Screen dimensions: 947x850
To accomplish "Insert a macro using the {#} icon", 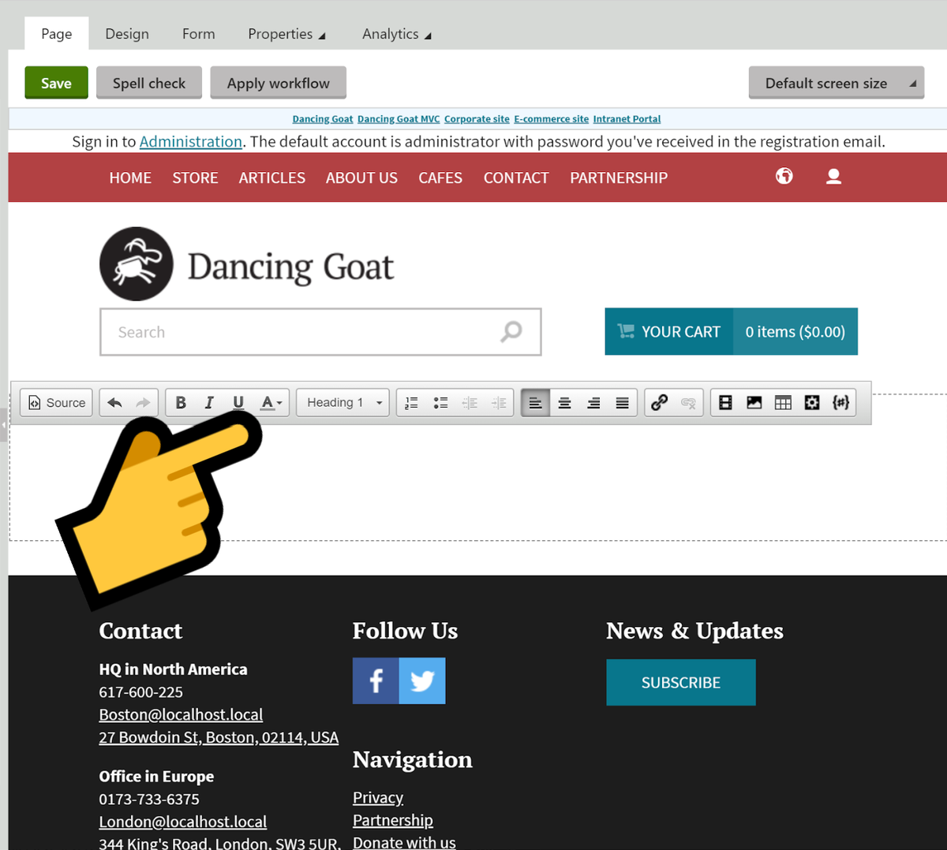I will [x=841, y=402].
